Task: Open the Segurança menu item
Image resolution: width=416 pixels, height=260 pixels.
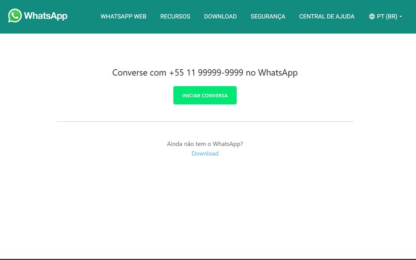Action: pos(268,16)
